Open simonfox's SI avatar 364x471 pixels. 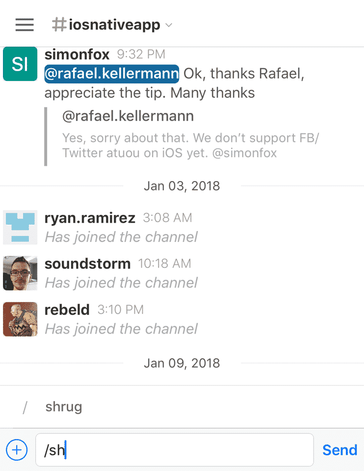[x=20, y=64]
